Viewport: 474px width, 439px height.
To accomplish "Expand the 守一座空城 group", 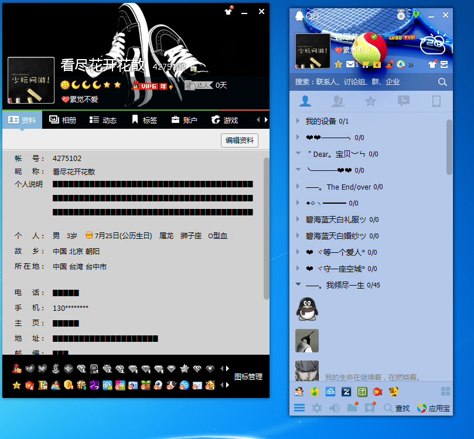I will point(298,269).
